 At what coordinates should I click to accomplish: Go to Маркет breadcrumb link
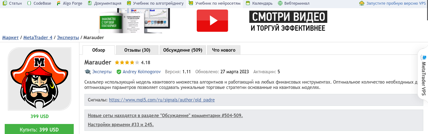click(10, 38)
